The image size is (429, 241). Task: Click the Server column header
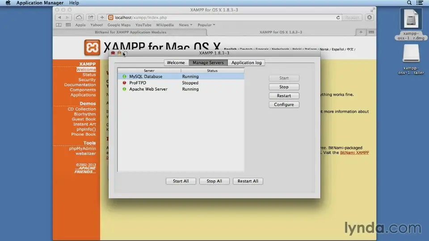tap(149, 71)
